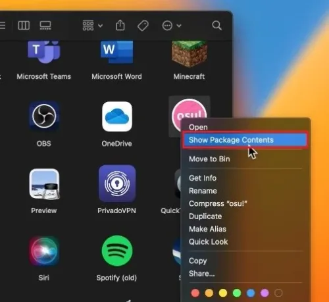329x302 pixels.
Task: Choose Share… in context menu
Action: point(245,274)
